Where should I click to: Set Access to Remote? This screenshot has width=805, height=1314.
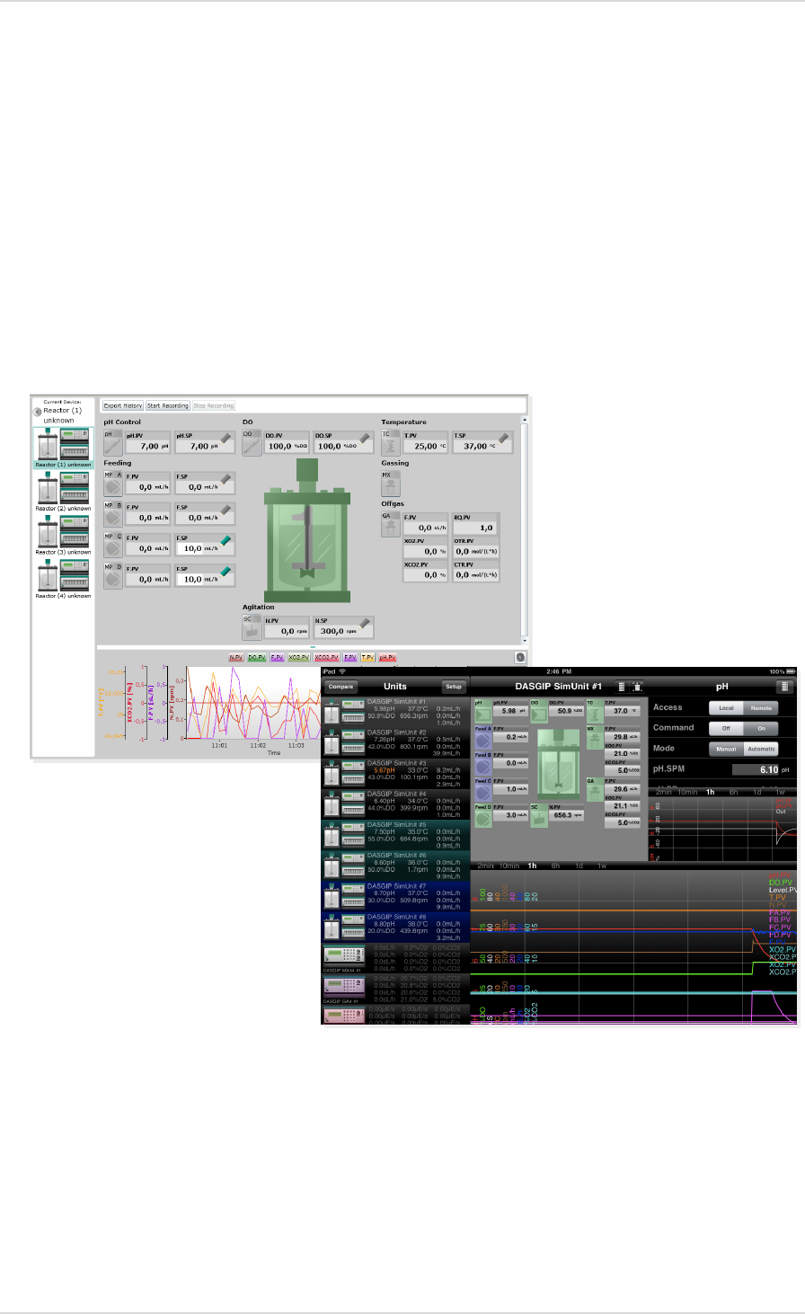click(761, 708)
